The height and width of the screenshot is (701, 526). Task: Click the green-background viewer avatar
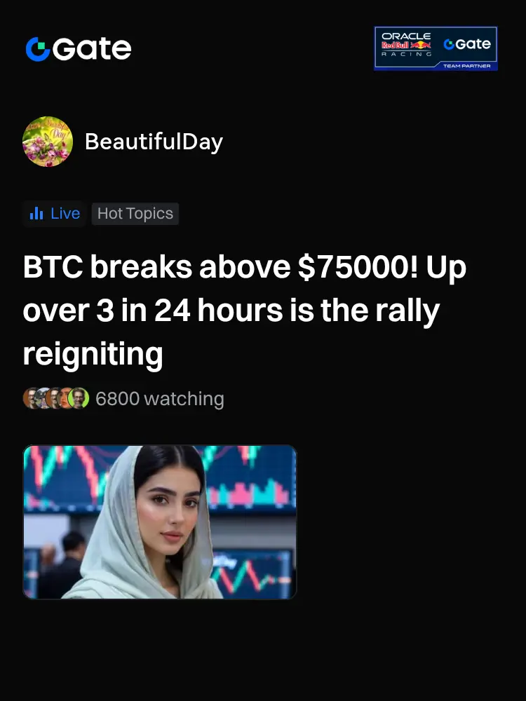click(79, 398)
